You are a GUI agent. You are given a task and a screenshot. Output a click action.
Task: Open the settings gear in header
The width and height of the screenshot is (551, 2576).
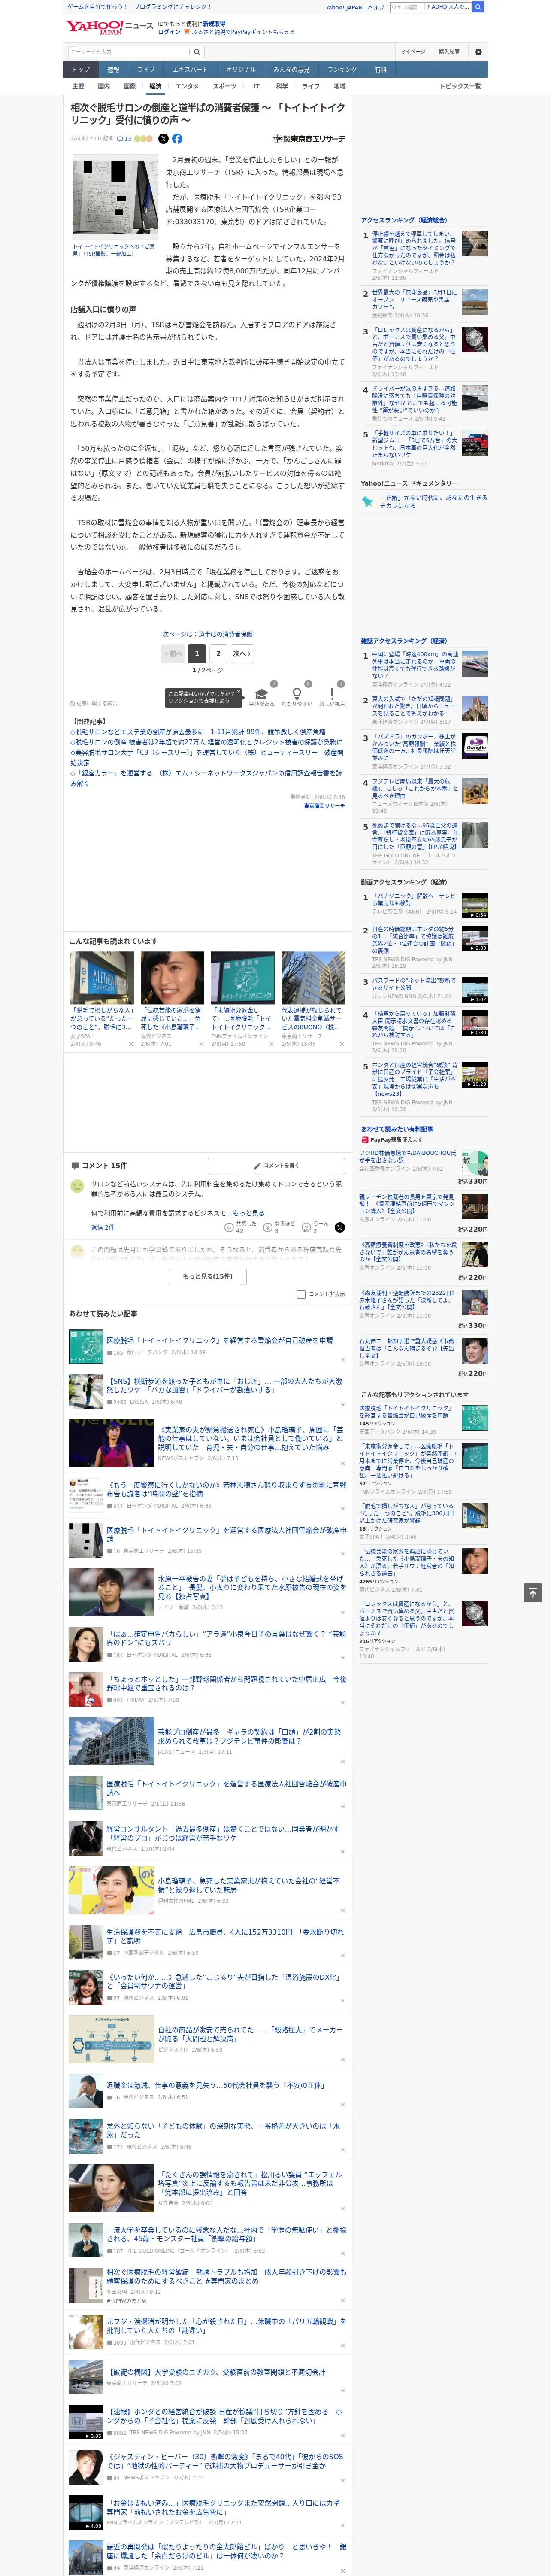point(477,51)
